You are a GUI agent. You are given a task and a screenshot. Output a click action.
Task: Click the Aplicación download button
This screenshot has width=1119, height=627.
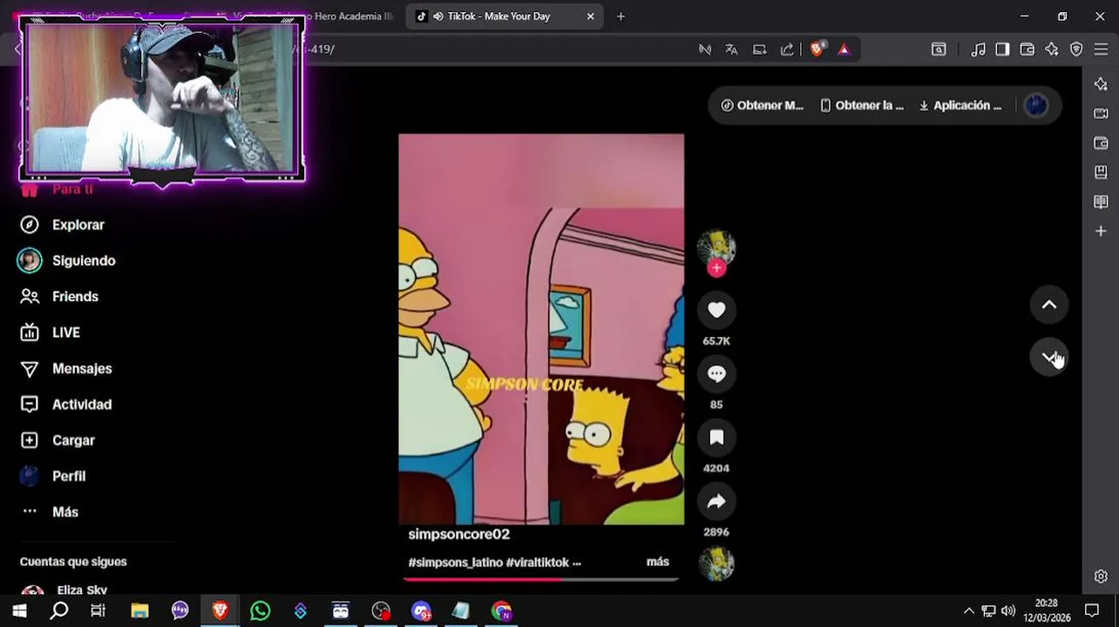click(960, 105)
